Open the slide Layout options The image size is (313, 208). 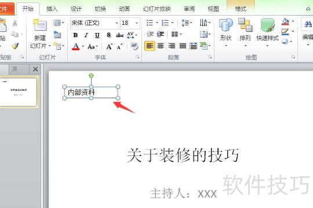pyautogui.click(x=57, y=23)
